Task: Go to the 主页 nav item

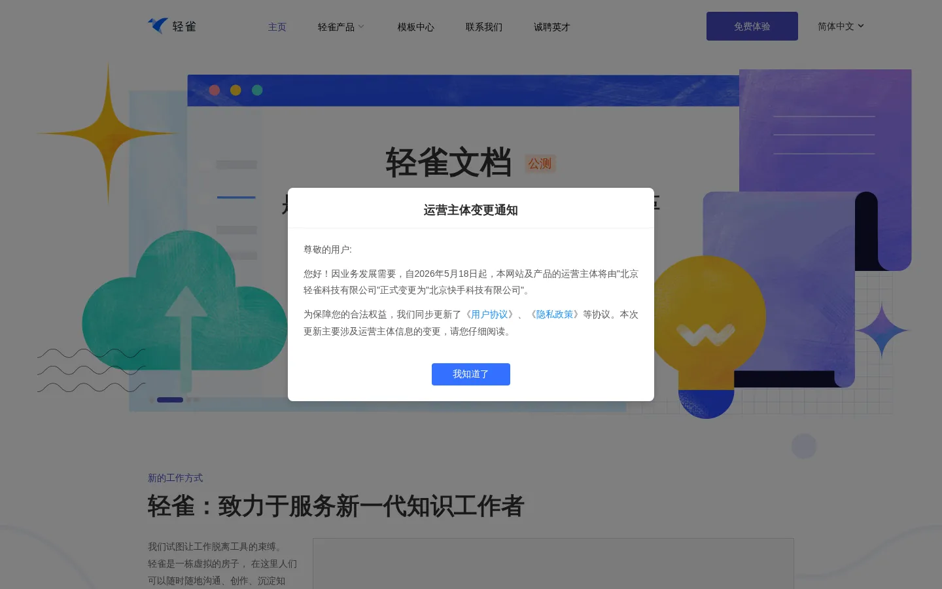Action: tap(277, 27)
